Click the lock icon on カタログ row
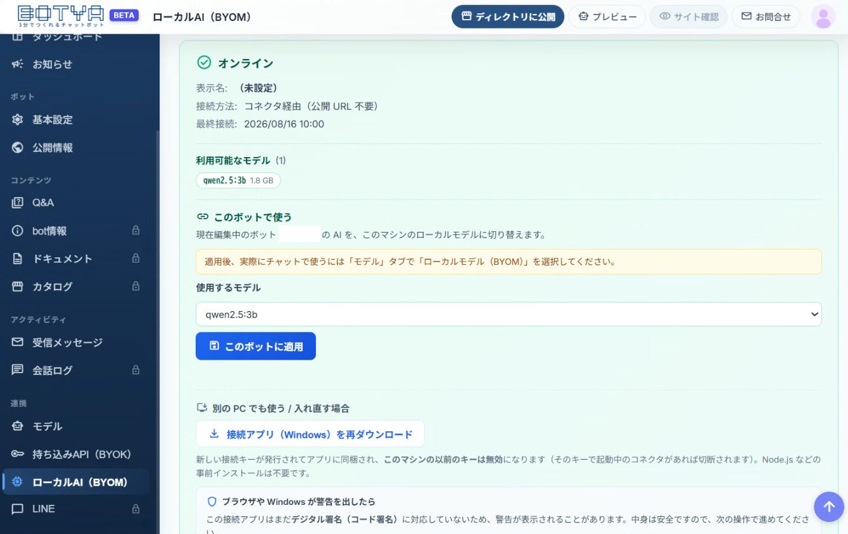 tap(136, 286)
